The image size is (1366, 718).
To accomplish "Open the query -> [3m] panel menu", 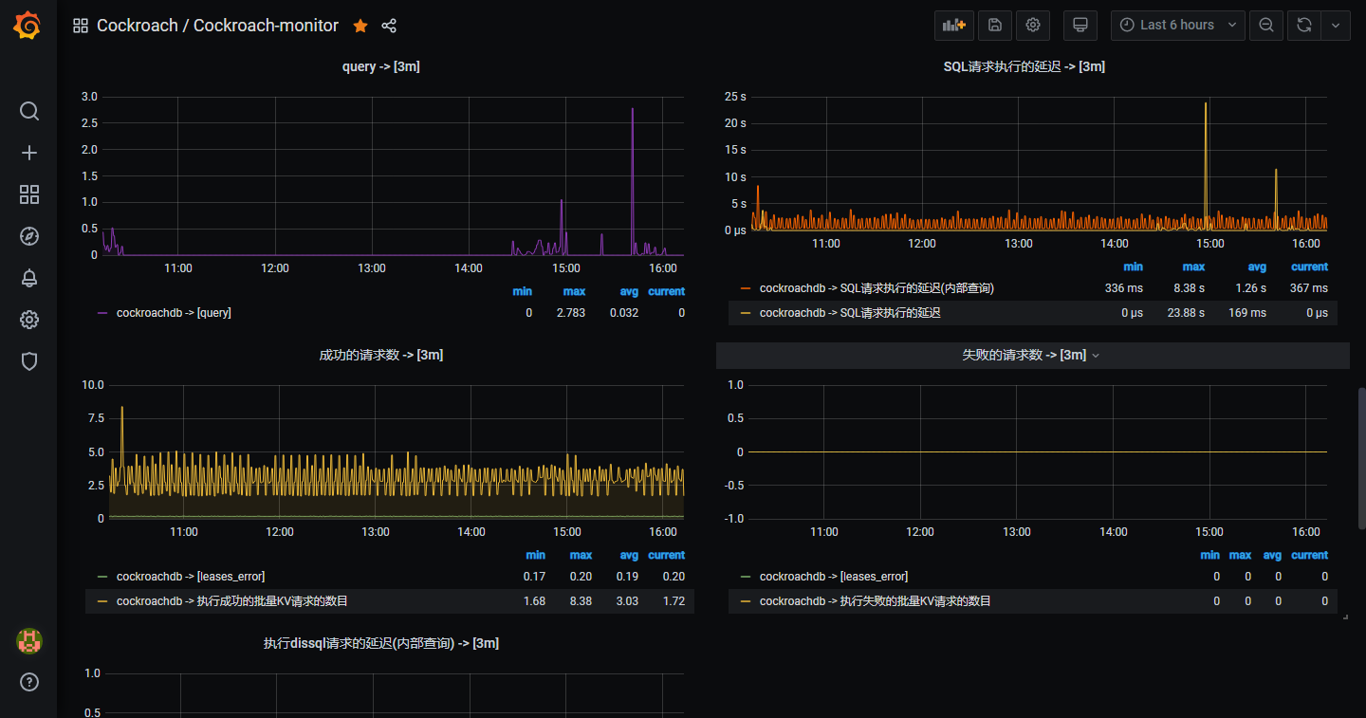I will point(381,66).
